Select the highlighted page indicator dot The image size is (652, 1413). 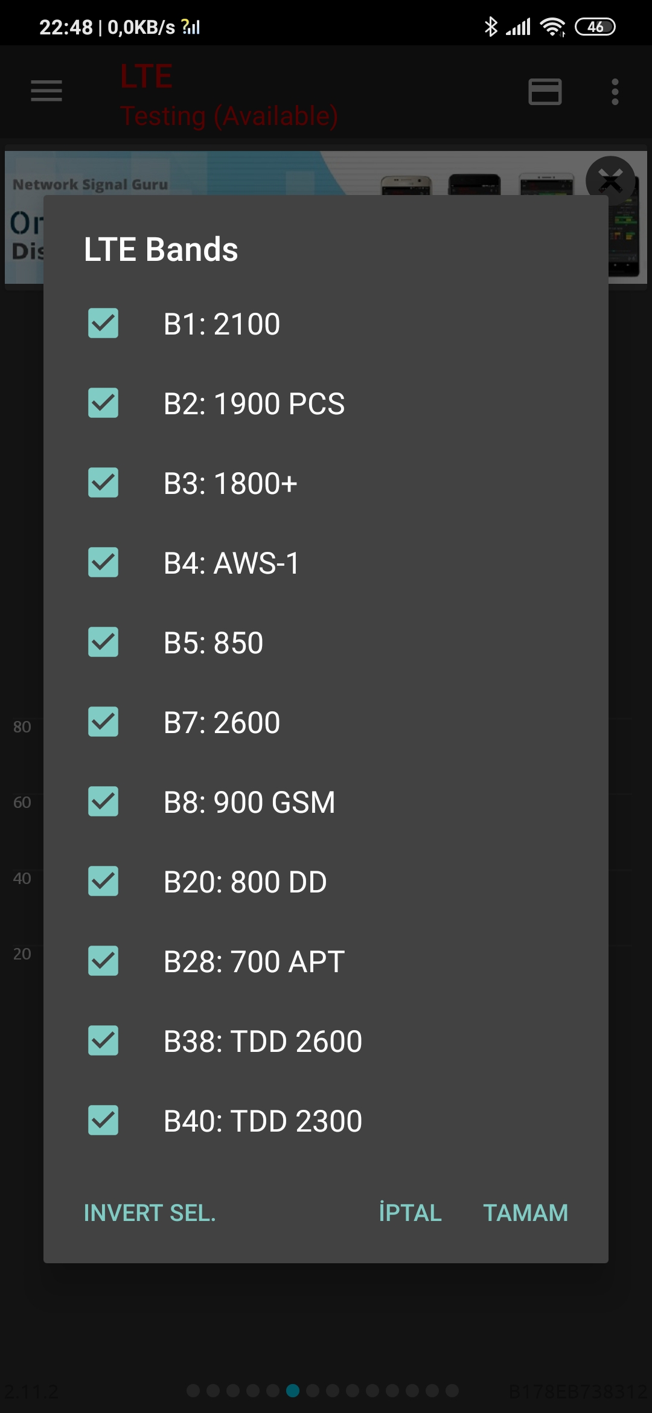coord(293,1391)
